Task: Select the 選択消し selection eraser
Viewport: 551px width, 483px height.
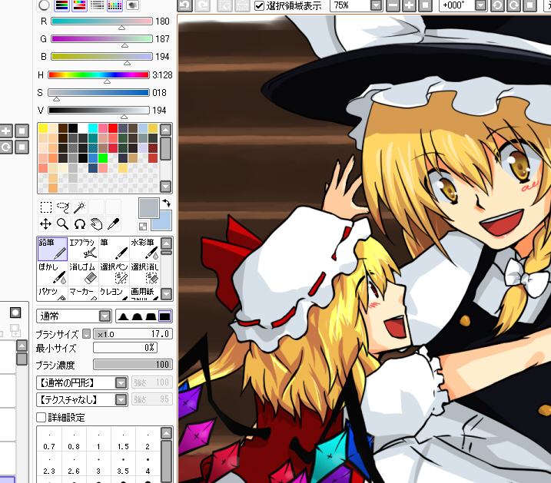Action: [x=144, y=273]
